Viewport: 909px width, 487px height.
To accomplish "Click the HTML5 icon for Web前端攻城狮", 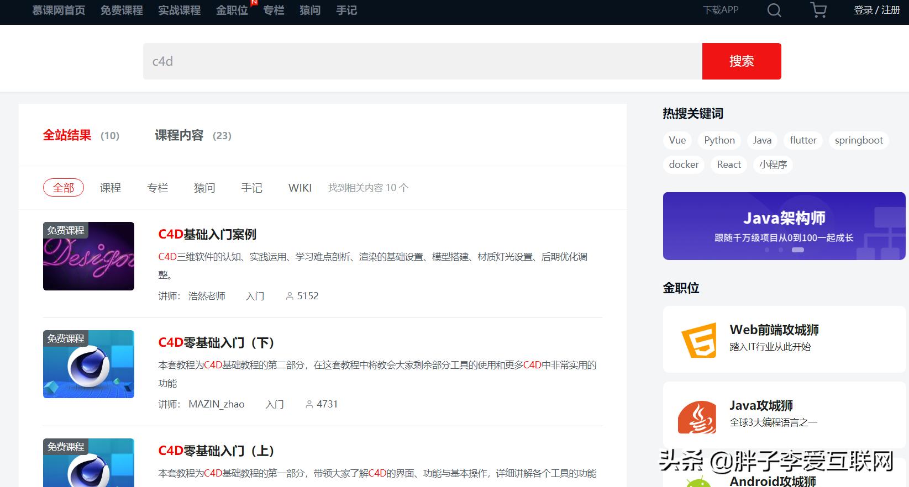I will (x=698, y=340).
